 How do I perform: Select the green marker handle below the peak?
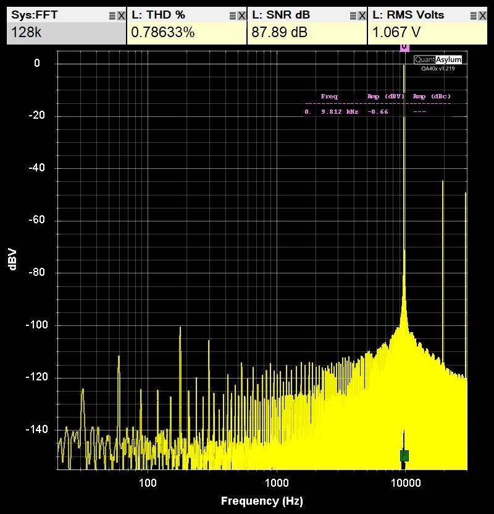click(406, 455)
